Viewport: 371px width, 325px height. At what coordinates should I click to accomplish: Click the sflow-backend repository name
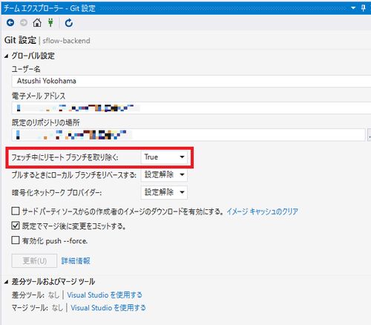pyautogui.click(x=66, y=41)
